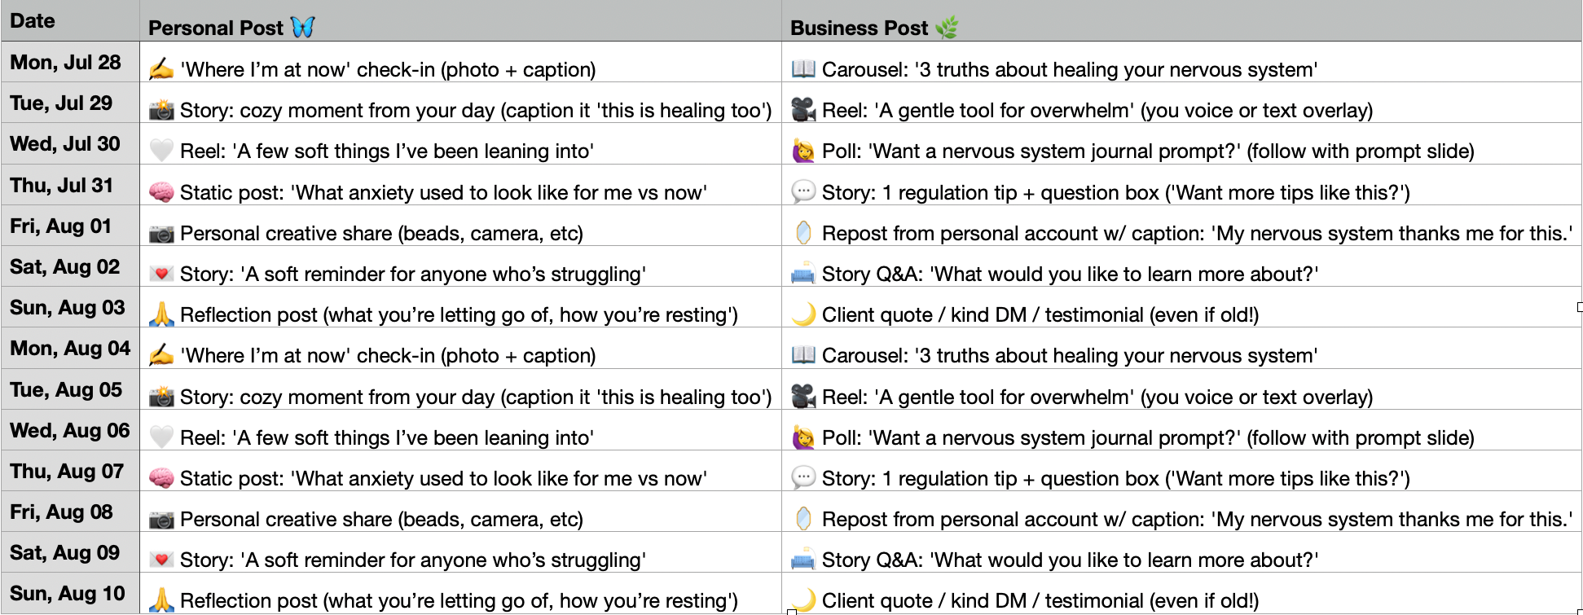This screenshot has height=615, width=1583.
Task: Click the love letter emoji in Aug 02 row
Action: (x=161, y=274)
